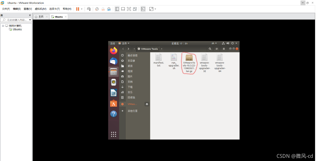The image size is (317, 161).
Task: Close the Ubuntu tab
Action: tap(66, 17)
